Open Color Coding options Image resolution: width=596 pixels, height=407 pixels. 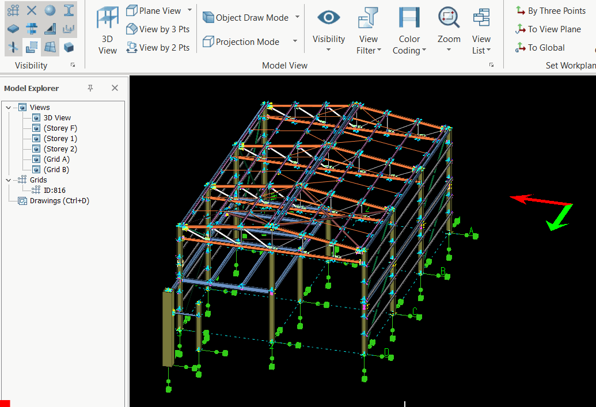point(409,31)
